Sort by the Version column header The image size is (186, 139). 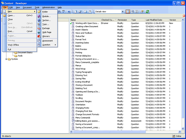(175, 20)
